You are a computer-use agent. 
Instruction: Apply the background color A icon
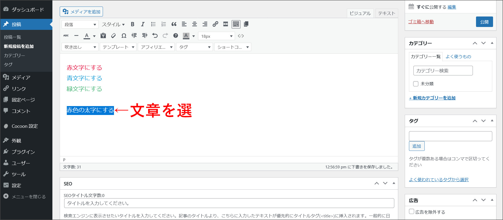point(186,36)
